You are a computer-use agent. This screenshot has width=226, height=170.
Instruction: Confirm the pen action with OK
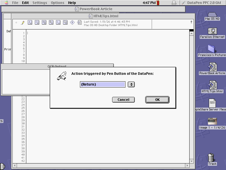[157, 99]
